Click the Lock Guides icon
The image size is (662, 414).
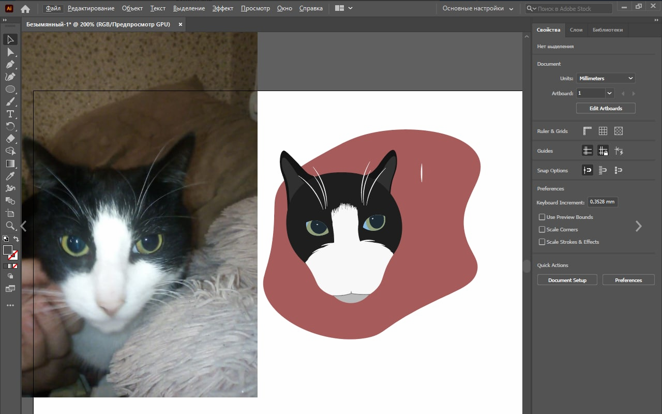pyautogui.click(x=603, y=151)
